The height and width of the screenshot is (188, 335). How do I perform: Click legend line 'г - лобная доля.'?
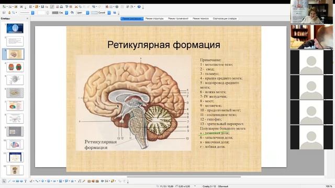pyautogui.click(x=213, y=147)
